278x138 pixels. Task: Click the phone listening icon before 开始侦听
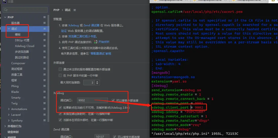(x=95, y=42)
